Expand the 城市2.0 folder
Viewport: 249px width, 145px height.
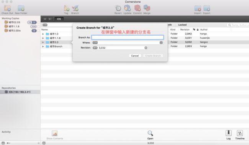coord(43,42)
